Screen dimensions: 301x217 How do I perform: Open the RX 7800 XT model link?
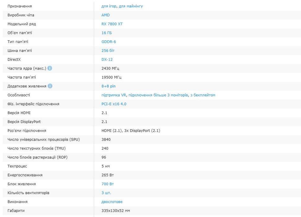click(112, 24)
